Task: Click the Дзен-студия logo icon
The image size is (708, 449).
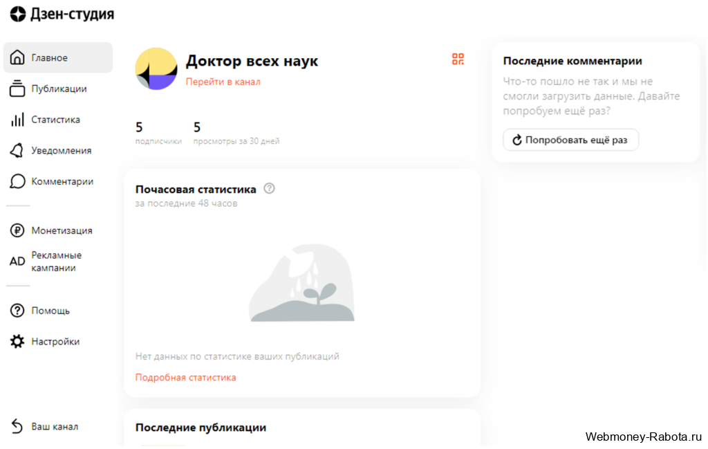Action: click(18, 14)
